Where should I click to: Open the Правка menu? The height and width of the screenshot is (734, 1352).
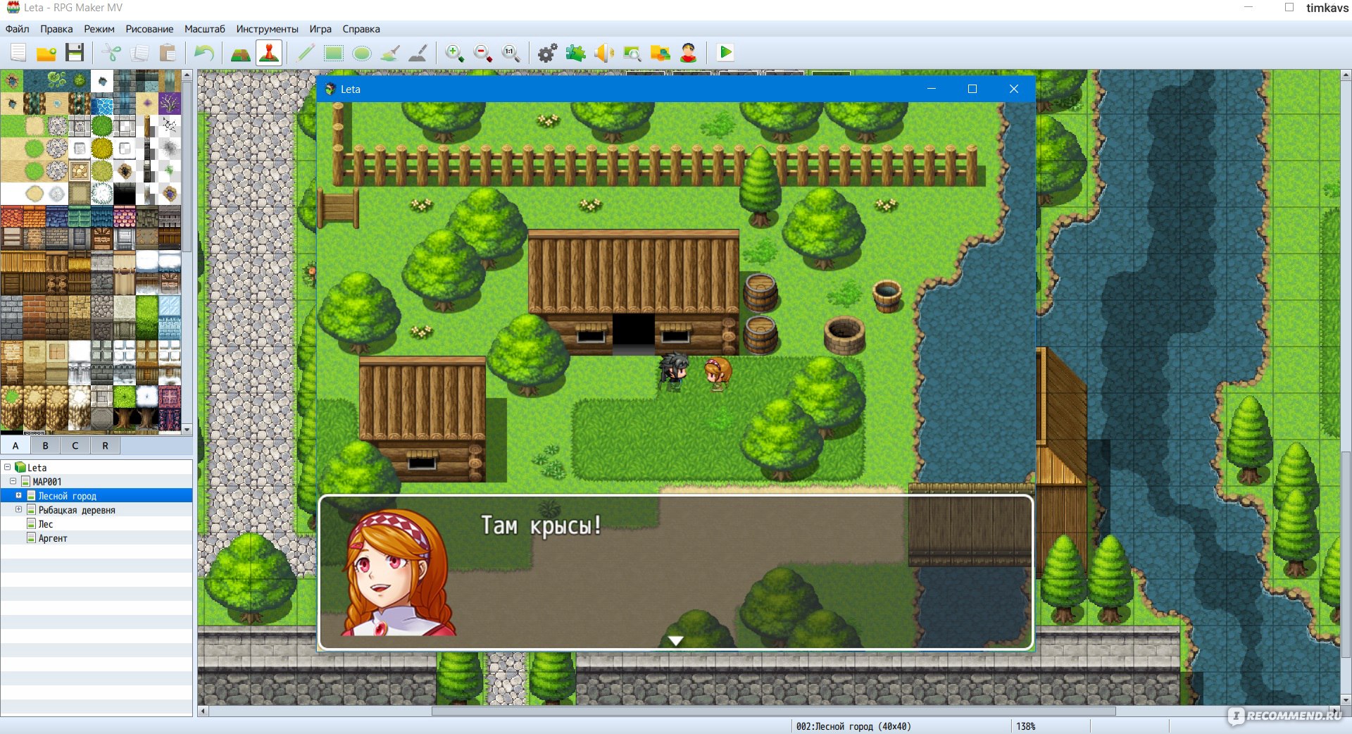(x=56, y=29)
